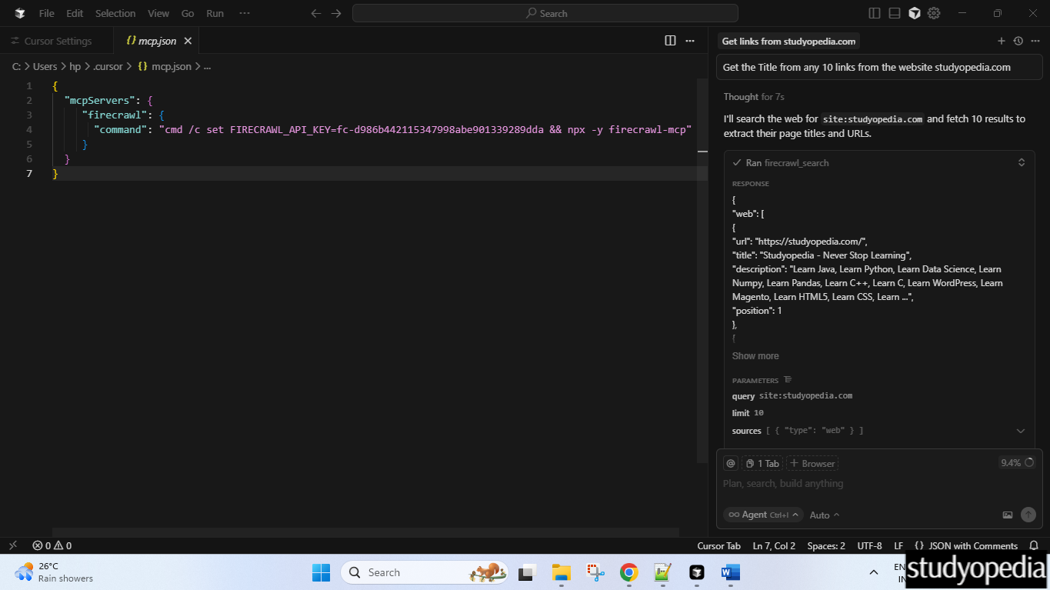
Task: Open errors and warnings in the status bar
Action: 52,545
